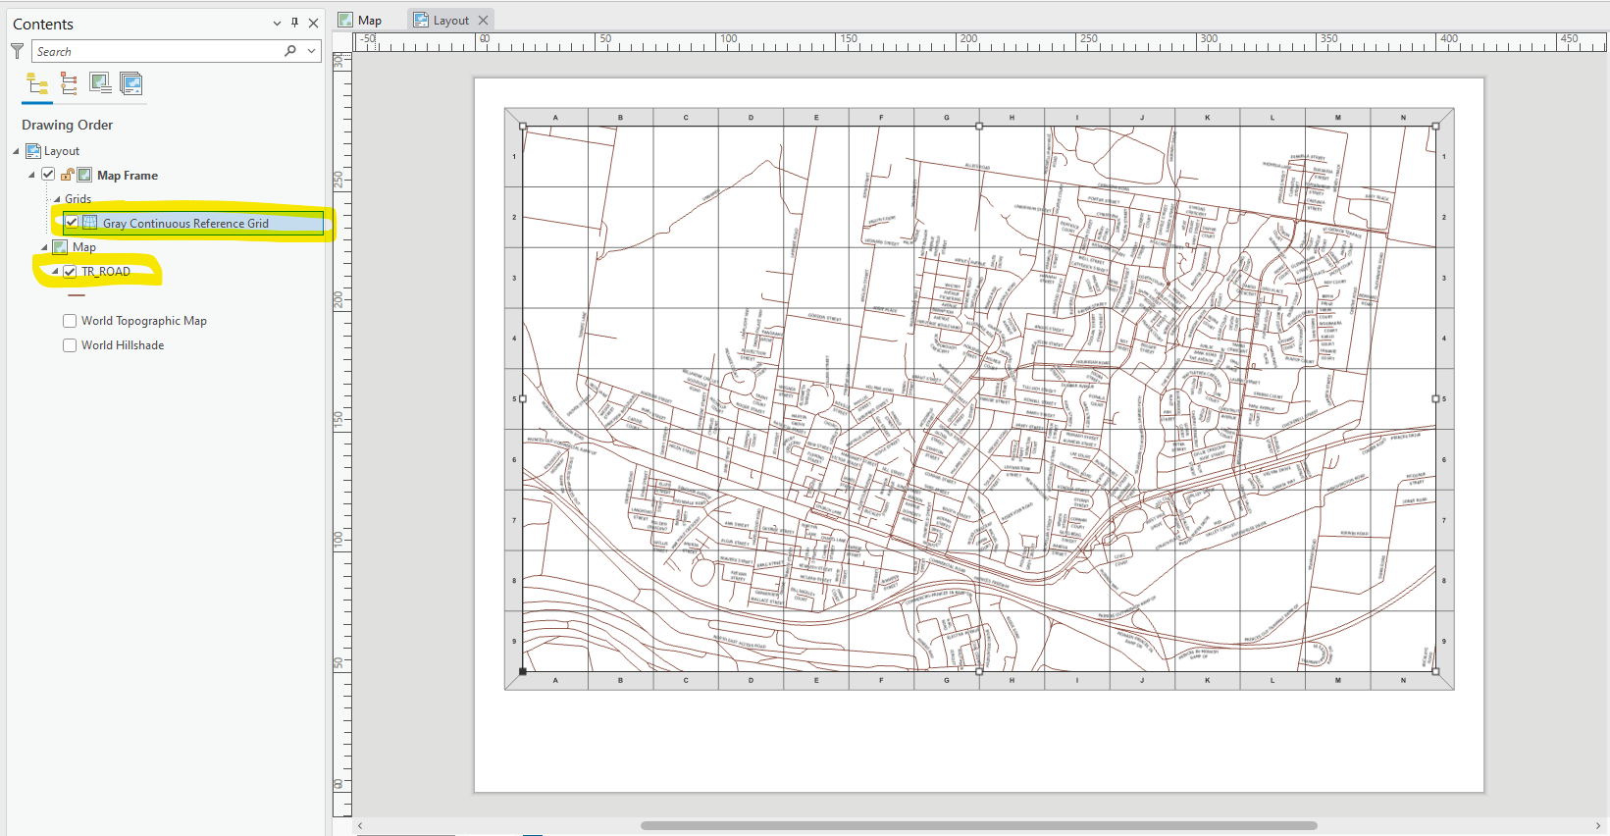Turn off the Gray Continuous Reference Grid
The height and width of the screenshot is (836, 1610).
72,223
